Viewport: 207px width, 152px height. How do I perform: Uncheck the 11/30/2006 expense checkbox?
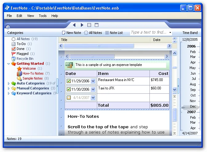pos(69,89)
